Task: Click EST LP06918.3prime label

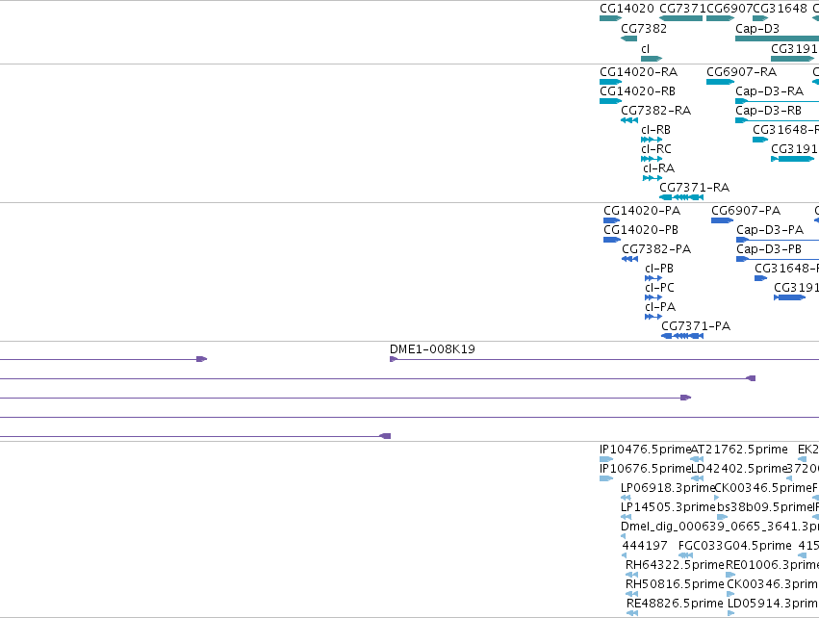Action: (667, 488)
